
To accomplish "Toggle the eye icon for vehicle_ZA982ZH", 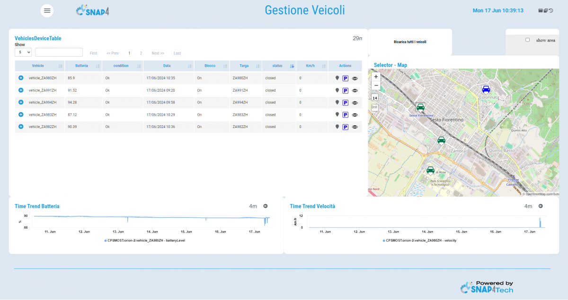I will 355,127.
